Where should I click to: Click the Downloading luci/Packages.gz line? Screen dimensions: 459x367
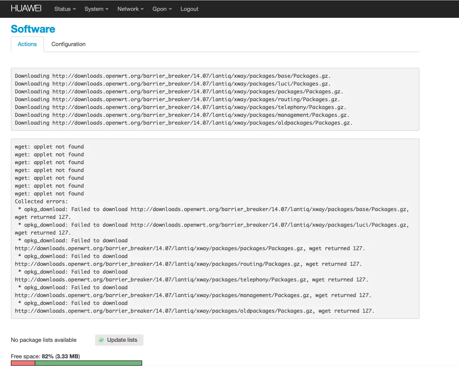[173, 84]
